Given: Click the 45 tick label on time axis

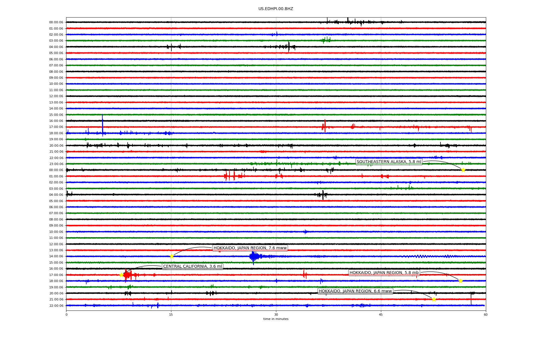Looking at the screenshot, I should 381,315.
